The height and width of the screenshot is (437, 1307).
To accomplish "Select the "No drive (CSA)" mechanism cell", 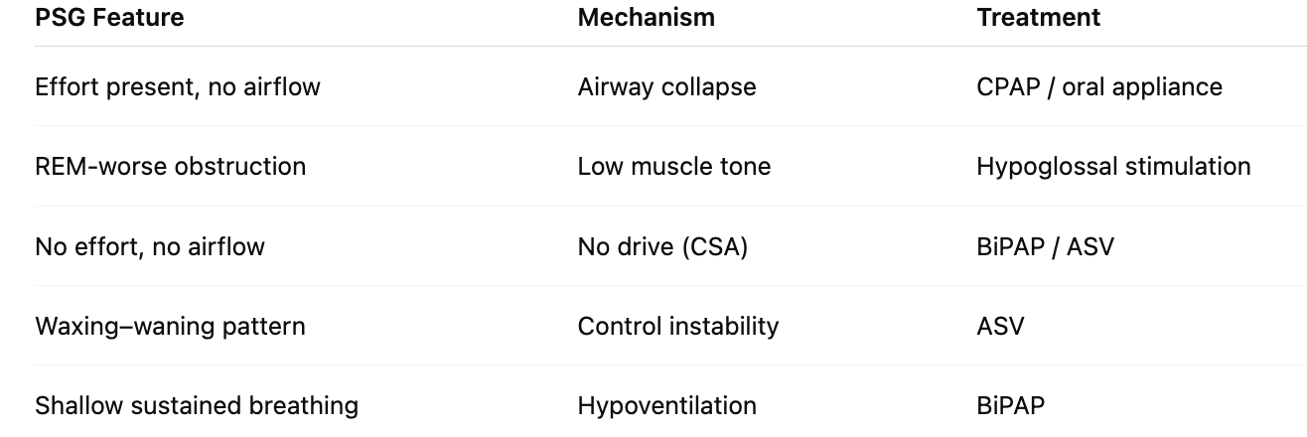I will (662, 246).
